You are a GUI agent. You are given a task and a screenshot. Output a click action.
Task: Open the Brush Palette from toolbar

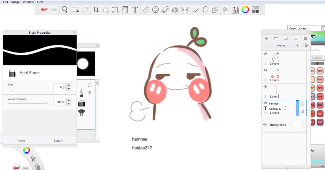pyautogui.click(x=235, y=10)
